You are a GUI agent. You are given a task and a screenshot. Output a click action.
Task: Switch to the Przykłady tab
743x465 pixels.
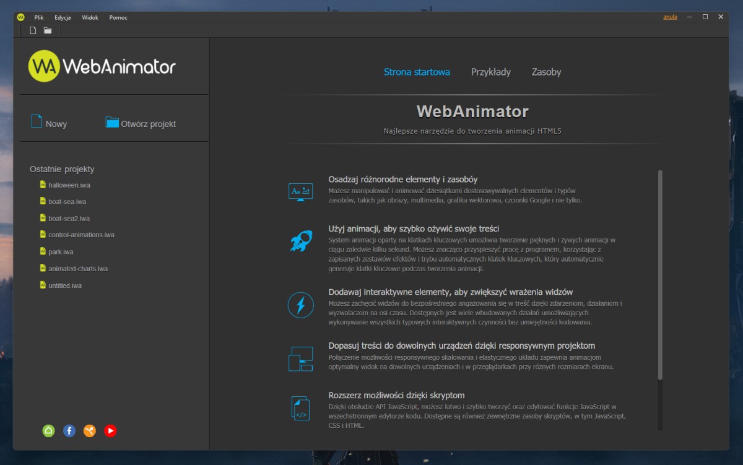(490, 72)
